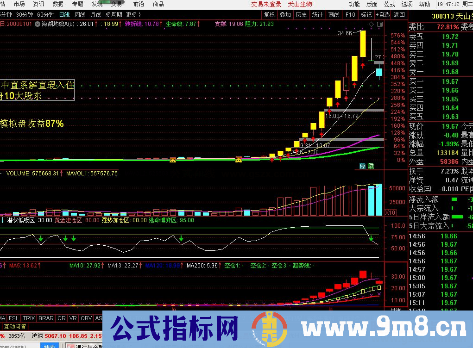Click the 返回 return icon
This screenshot has width=473, height=348.
[x=399, y=14]
